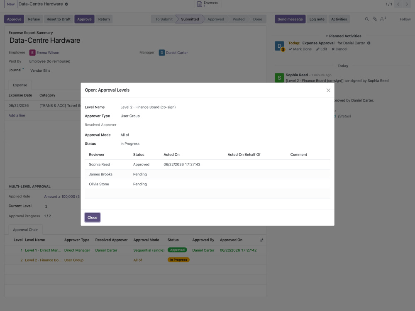Click Reset to Draft
Viewport: 415px width, 311px height.
59,19
